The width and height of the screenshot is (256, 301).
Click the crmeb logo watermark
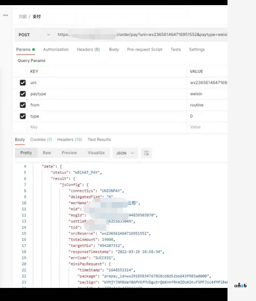(241, 285)
